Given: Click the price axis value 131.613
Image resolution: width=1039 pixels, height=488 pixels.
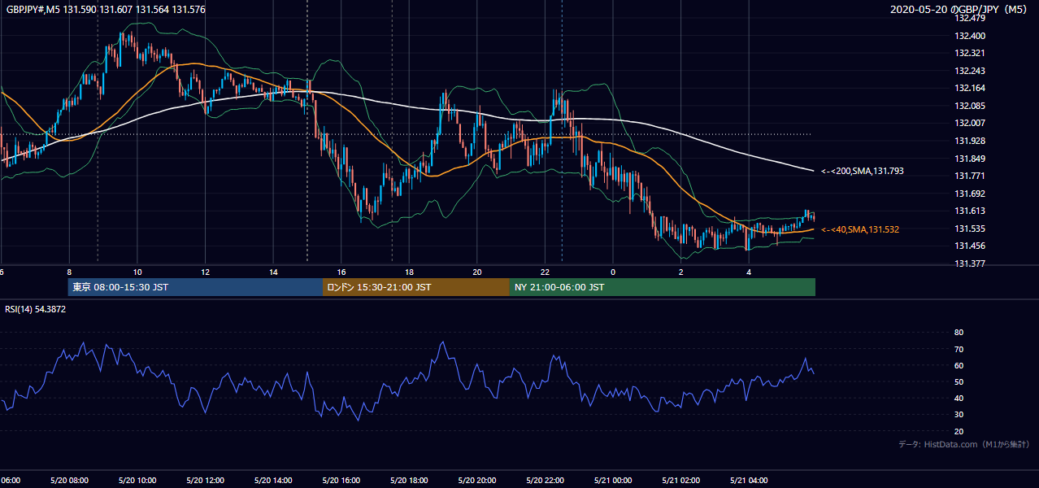Looking at the screenshot, I should coord(969,211).
